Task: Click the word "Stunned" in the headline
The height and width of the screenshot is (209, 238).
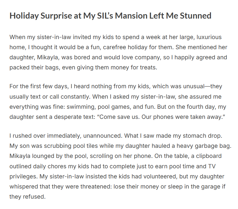Action: (196, 16)
